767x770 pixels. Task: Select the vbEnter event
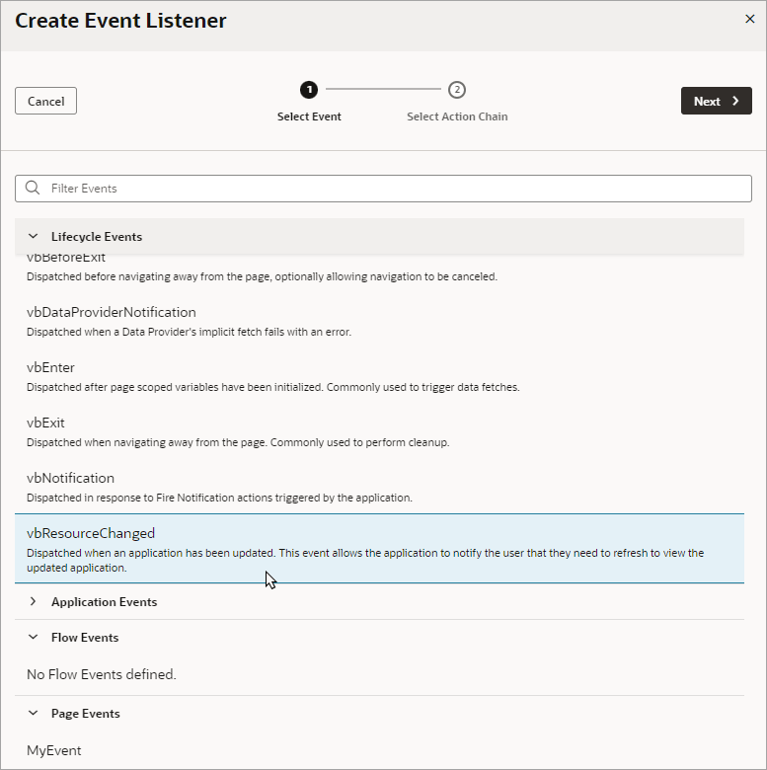pyautogui.click(x=379, y=377)
